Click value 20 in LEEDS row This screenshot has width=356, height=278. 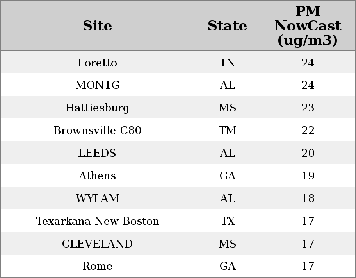point(308,153)
